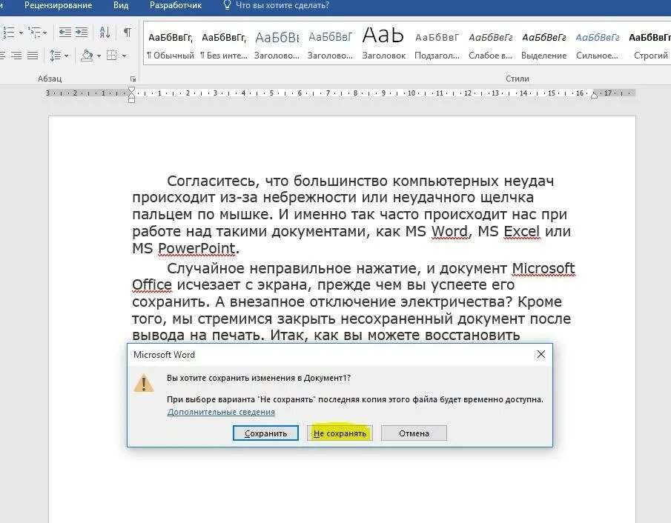Toggle align text right
Image resolution: width=671 pixels, height=523 pixels.
coord(16,56)
